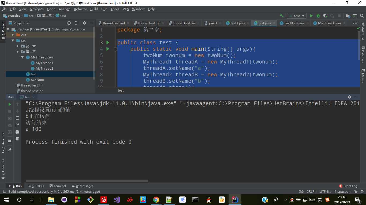The width and height of the screenshot is (366, 205).
Task: Rerun 'test' in Run panel
Action: [x=10, y=104]
